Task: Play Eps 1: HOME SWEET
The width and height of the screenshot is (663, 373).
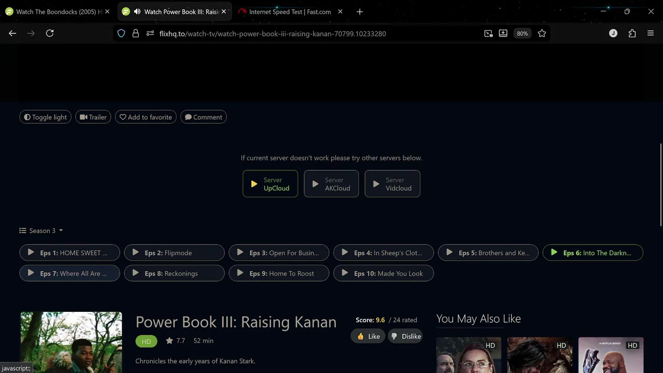Action: tap(70, 253)
